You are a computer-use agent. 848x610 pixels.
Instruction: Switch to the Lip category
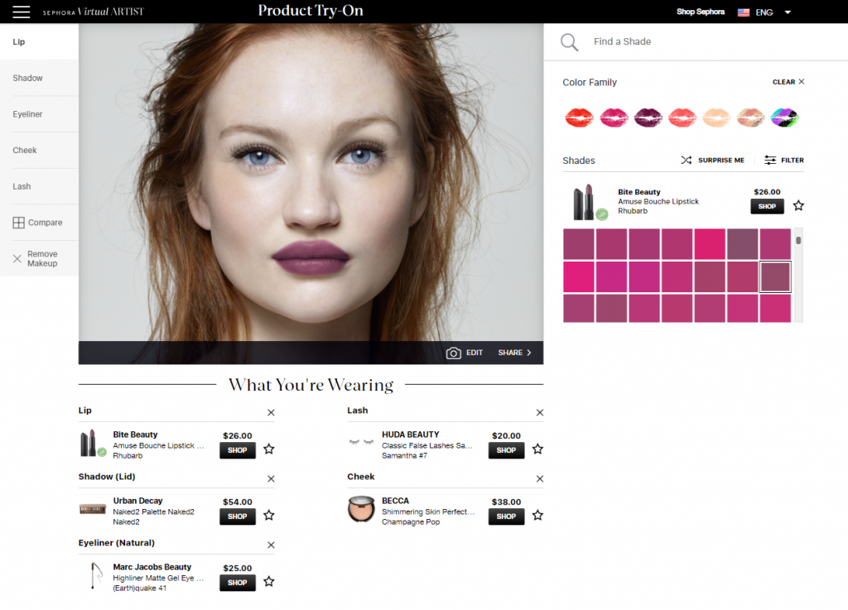pos(39,41)
